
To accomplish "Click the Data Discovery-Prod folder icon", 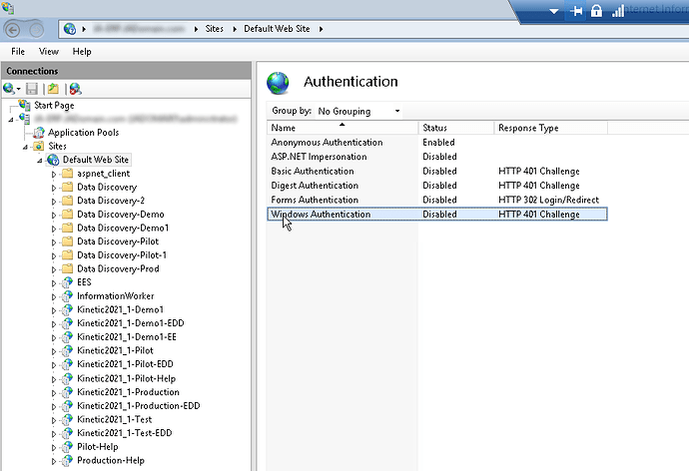I will [67, 268].
